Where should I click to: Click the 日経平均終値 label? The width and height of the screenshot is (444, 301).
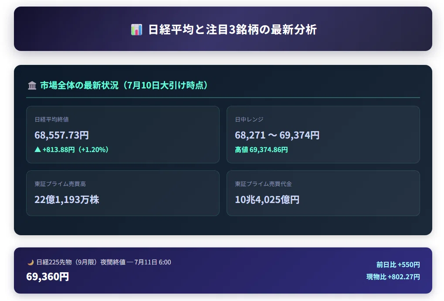pyautogui.click(x=51, y=119)
